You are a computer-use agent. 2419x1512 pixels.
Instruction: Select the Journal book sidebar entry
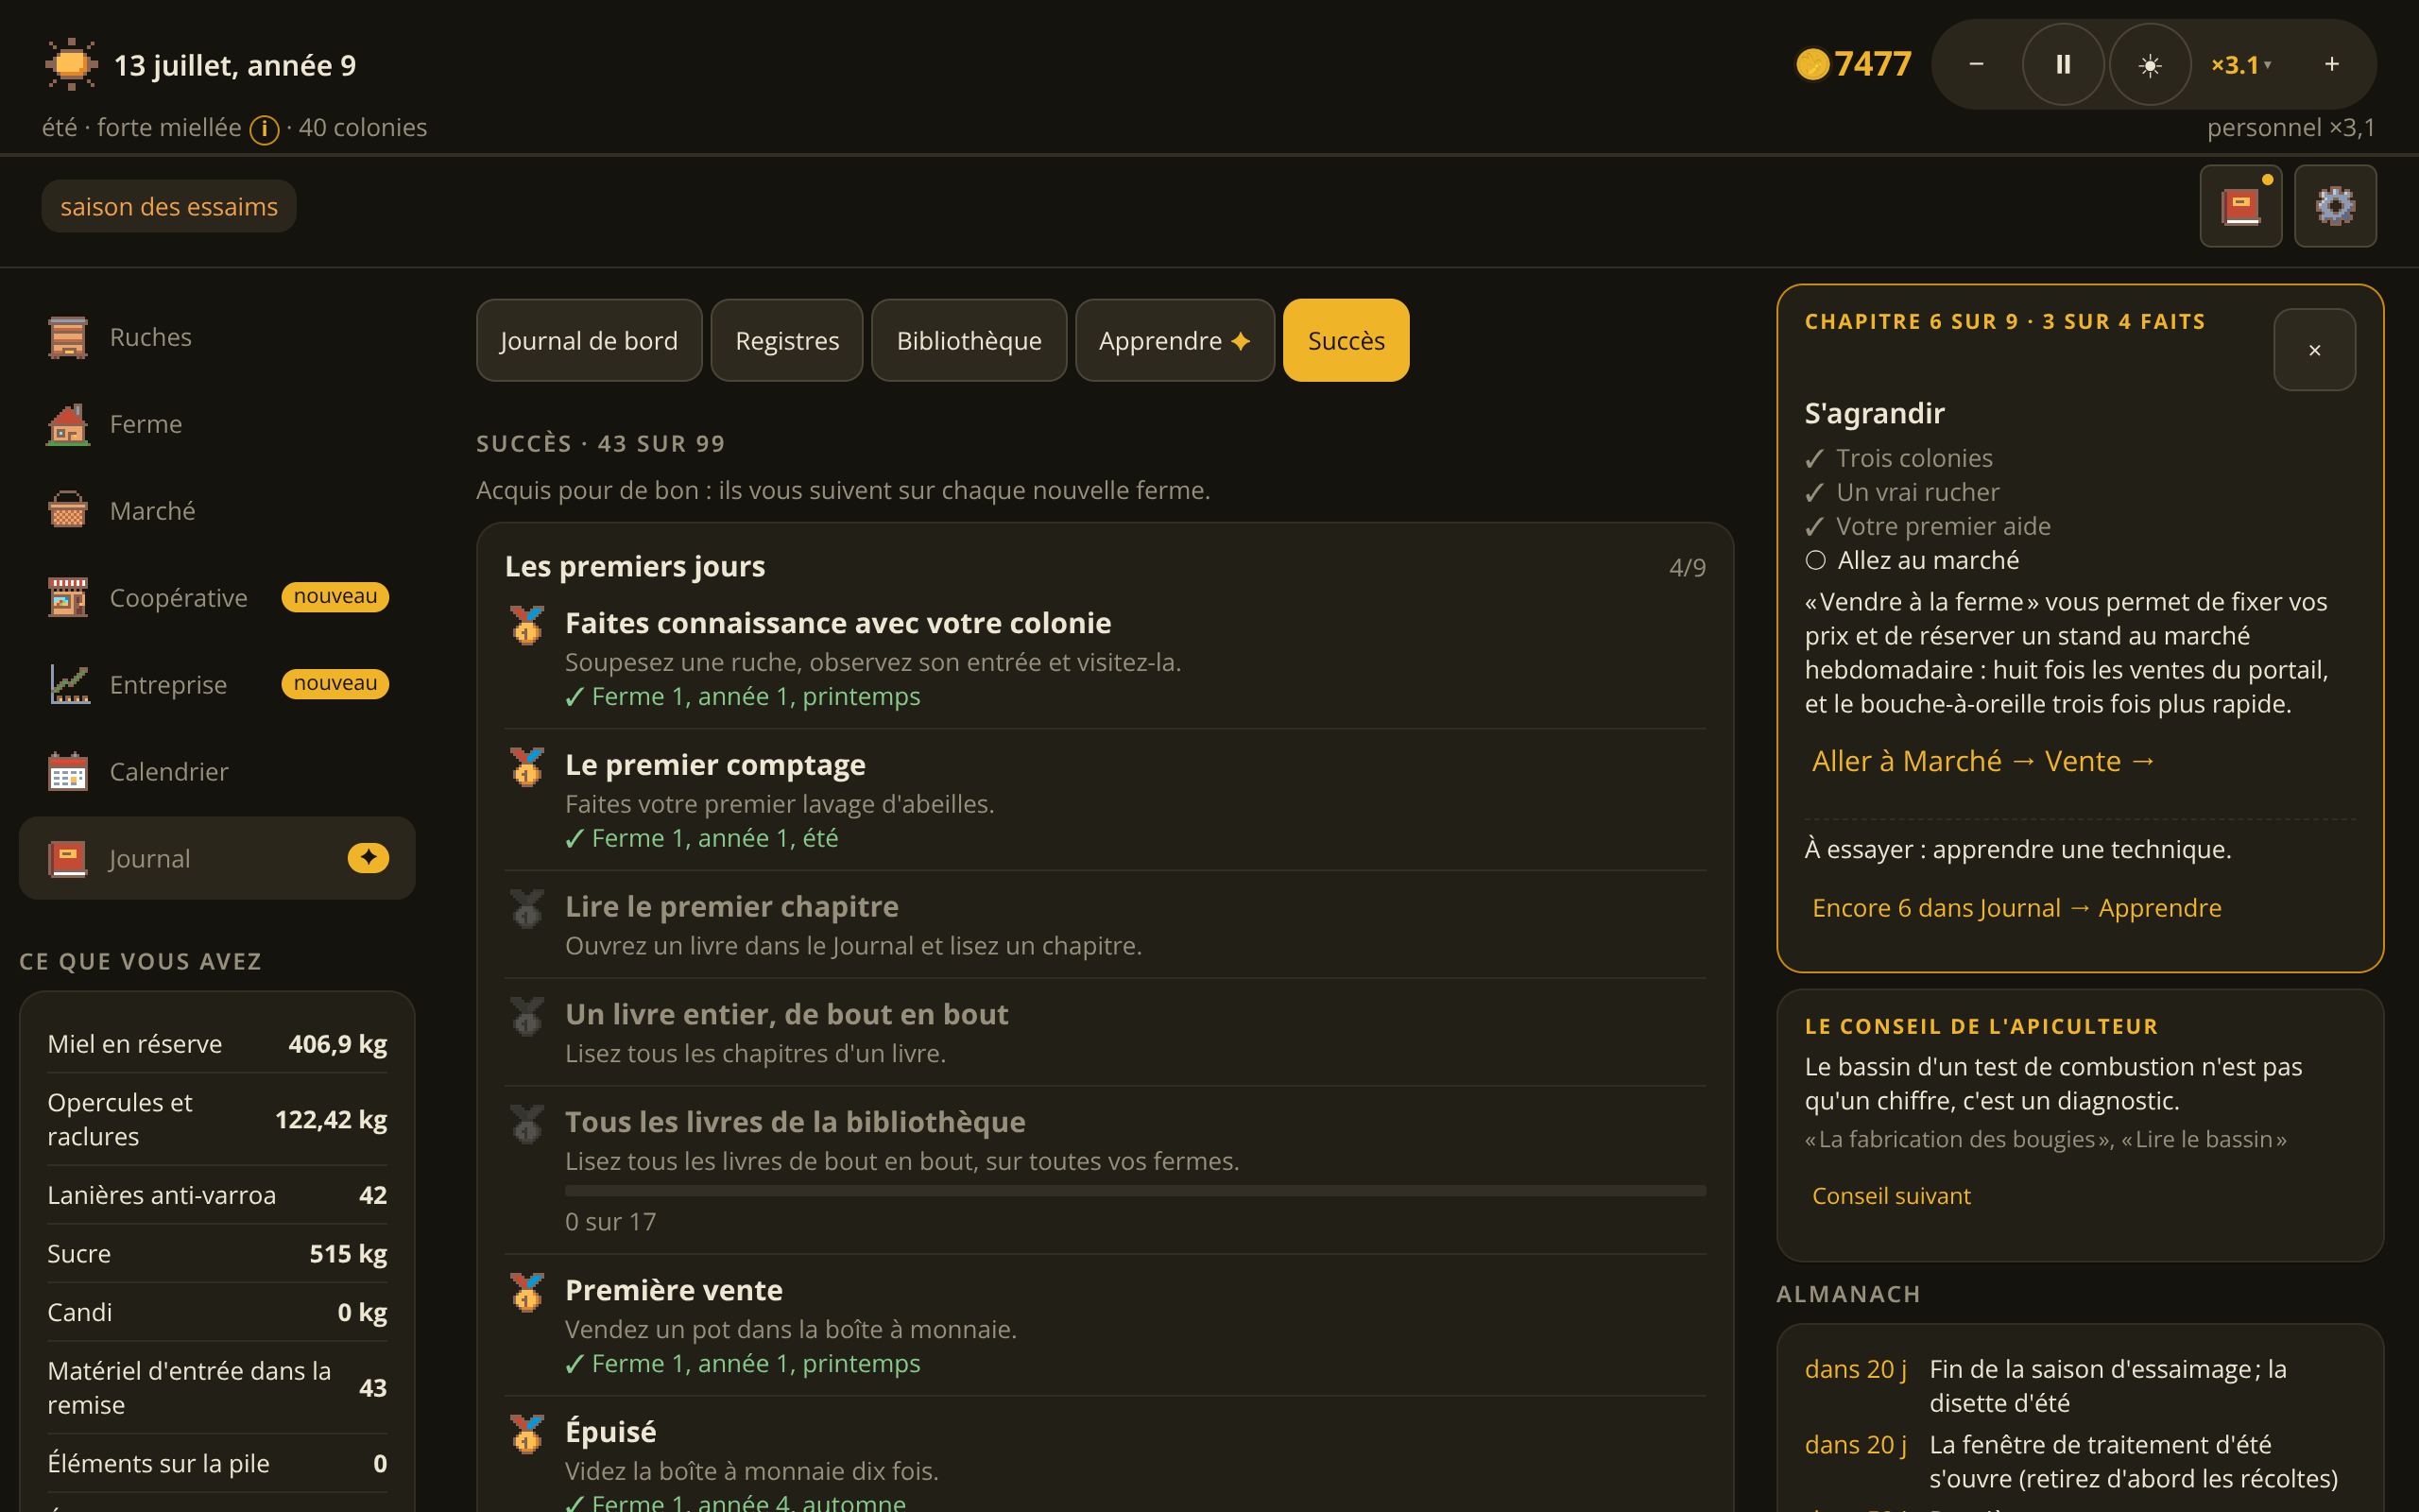pyautogui.click(x=217, y=858)
